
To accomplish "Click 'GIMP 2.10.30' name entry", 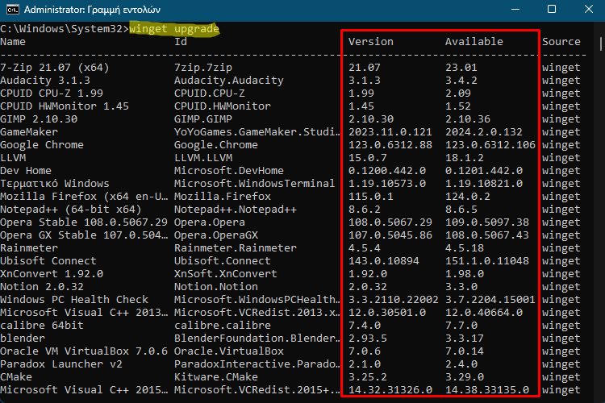I will pos(39,119).
